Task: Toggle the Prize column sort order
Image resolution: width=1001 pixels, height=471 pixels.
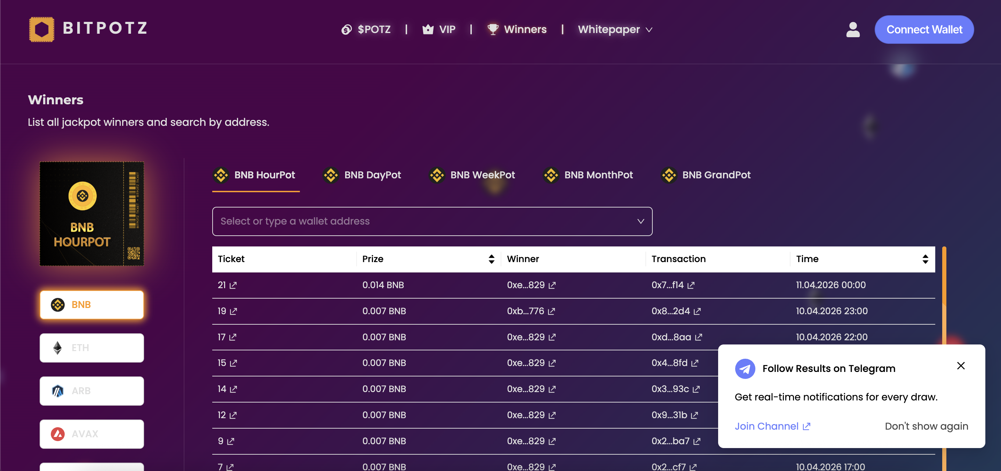Action: coord(492,259)
